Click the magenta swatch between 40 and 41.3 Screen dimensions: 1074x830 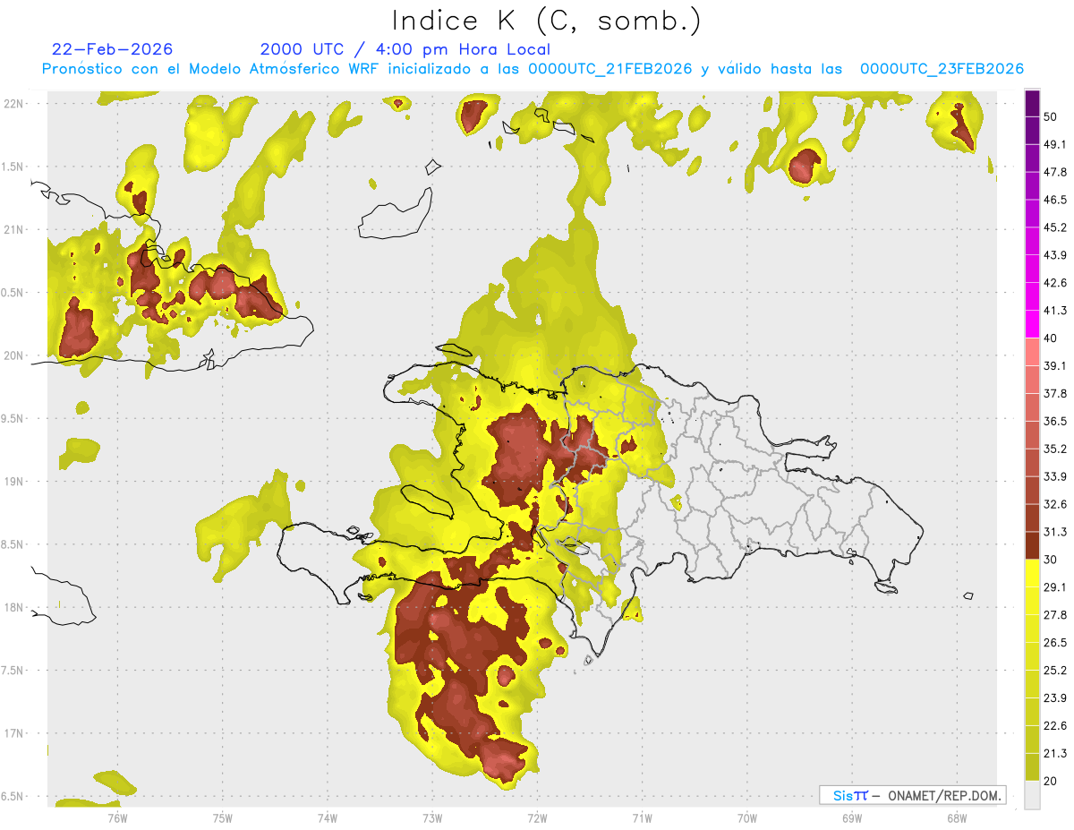click(1032, 324)
